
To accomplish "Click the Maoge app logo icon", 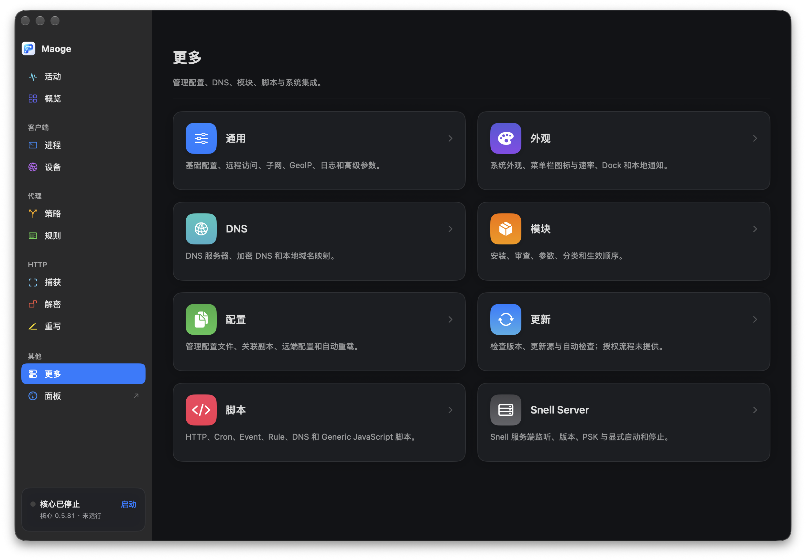I will tap(28, 48).
